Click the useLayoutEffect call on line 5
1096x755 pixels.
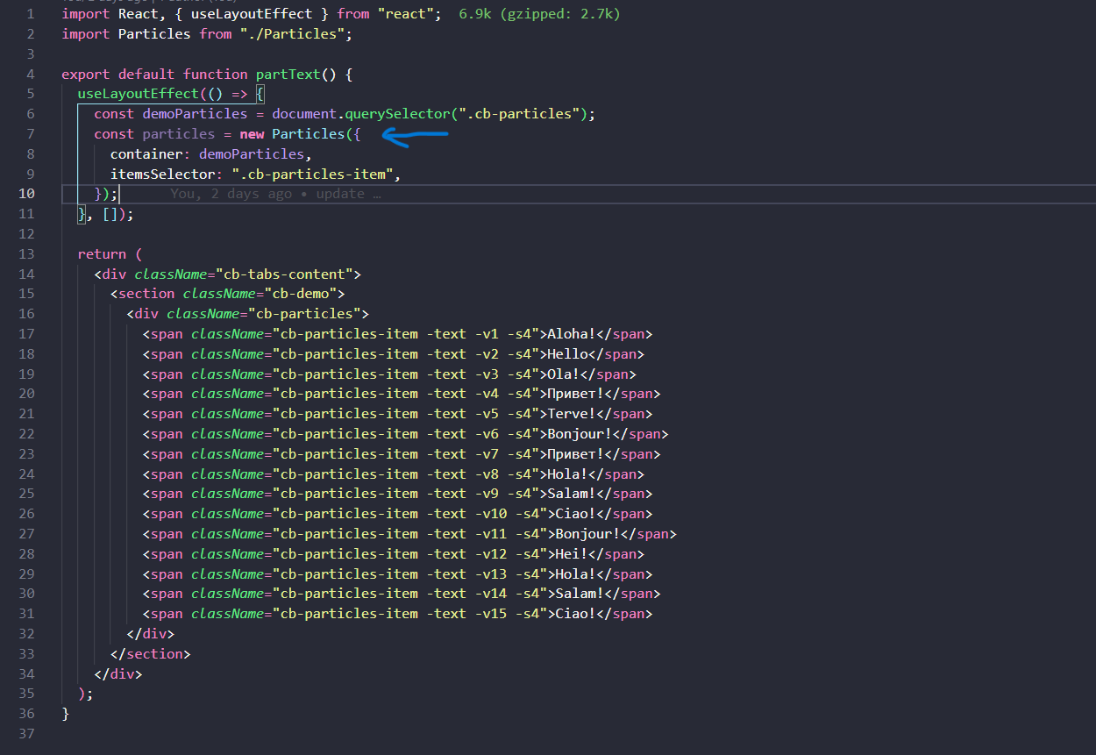pyautogui.click(x=138, y=94)
